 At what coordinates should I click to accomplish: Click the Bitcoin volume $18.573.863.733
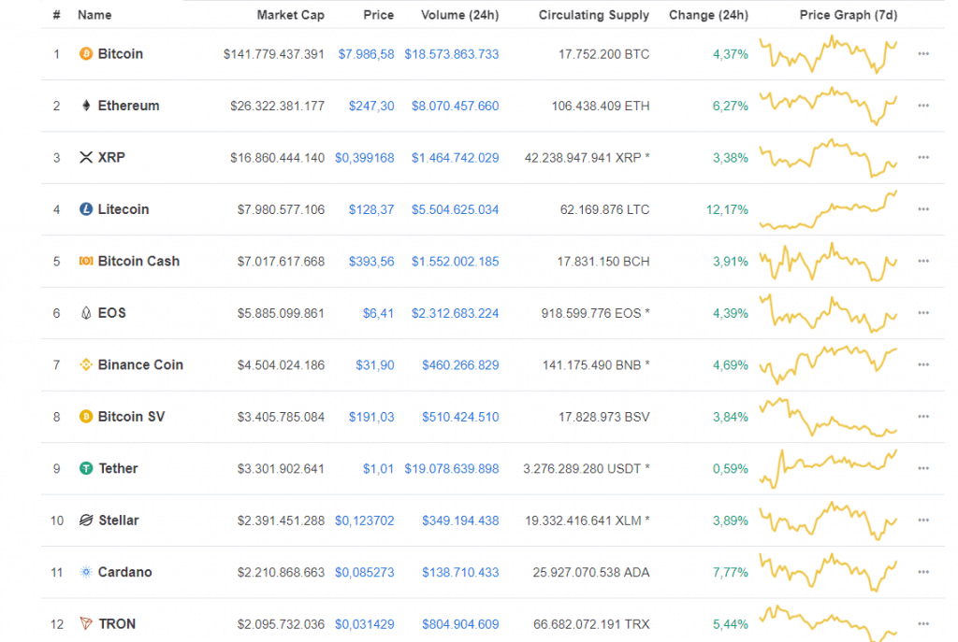(x=452, y=54)
